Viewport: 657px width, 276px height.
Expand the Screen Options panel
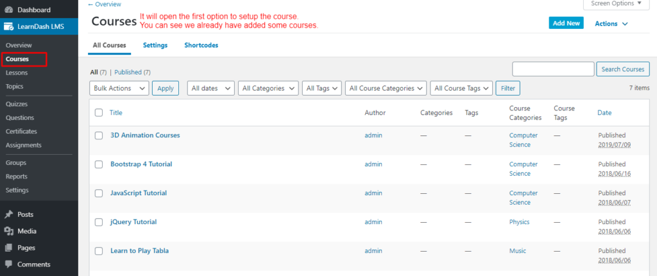point(617,4)
